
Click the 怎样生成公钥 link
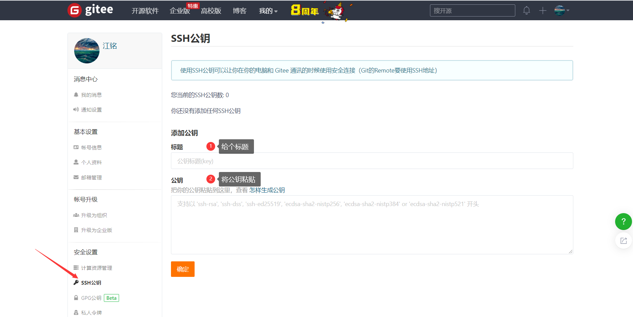tap(267, 190)
